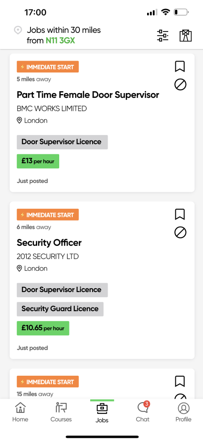
Task: Hide the Part Time Female Door Supervisor job
Action: (180, 84)
